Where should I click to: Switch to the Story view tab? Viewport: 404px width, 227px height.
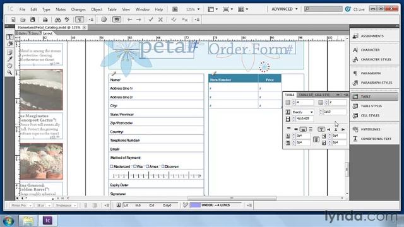[35, 33]
